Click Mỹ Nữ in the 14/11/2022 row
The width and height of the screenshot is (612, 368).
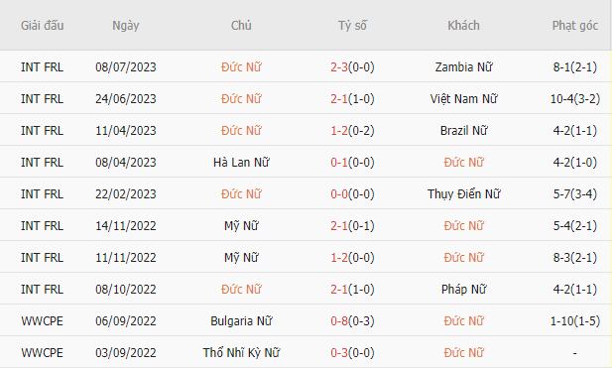(x=241, y=226)
